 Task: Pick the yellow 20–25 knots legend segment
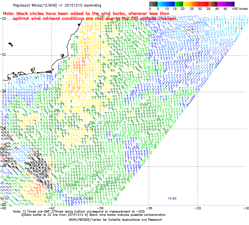tap(187, 4)
